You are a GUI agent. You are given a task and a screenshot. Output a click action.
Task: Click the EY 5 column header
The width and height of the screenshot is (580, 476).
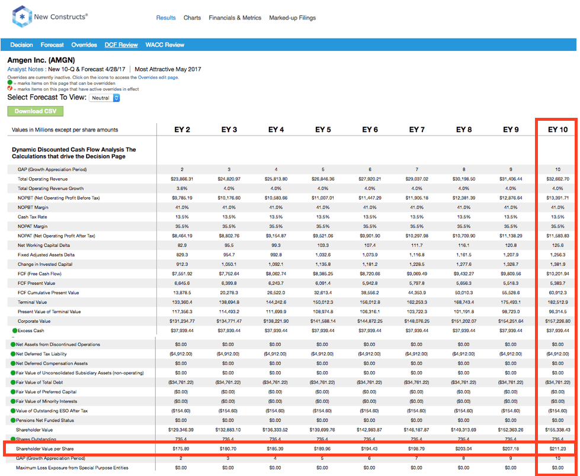click(x=323, y=130)
